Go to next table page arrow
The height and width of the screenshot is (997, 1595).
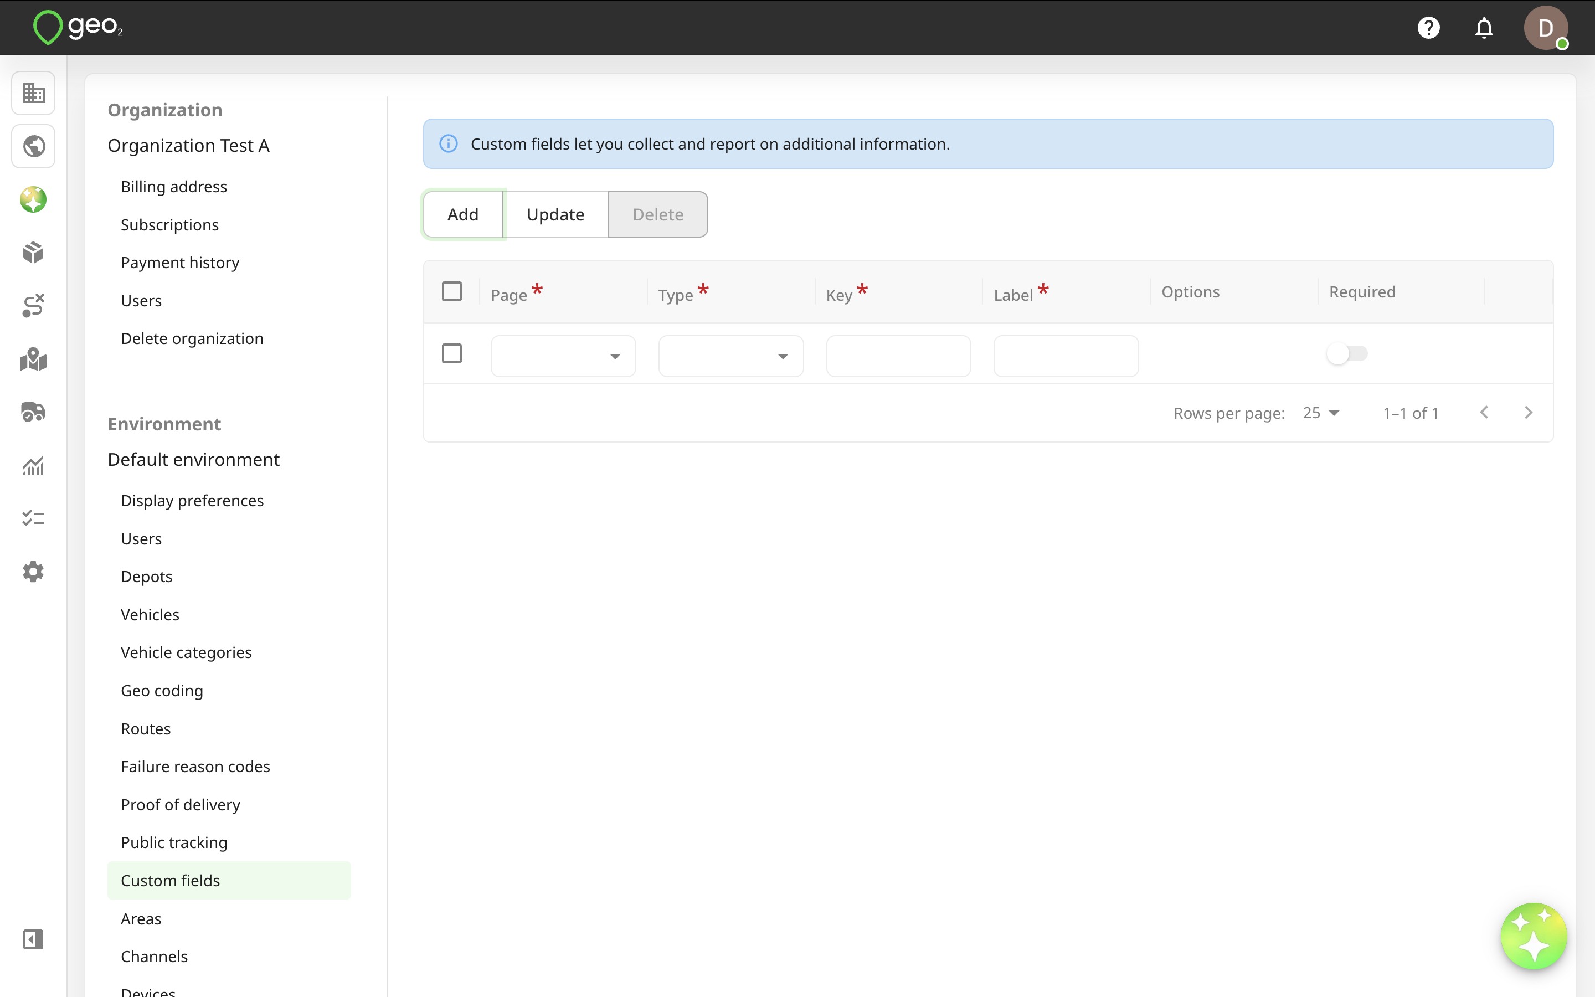[1529, 413]
